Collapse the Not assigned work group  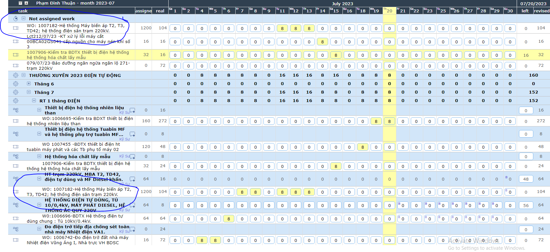[24, 19]
